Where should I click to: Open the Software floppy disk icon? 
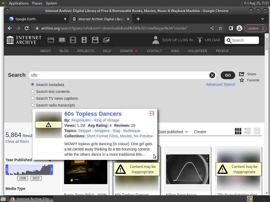pyautogui.click(x=95, y=40)
